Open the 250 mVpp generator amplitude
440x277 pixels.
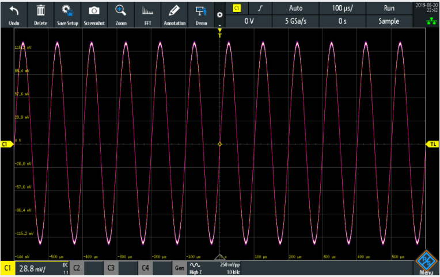tap(230, 265)
